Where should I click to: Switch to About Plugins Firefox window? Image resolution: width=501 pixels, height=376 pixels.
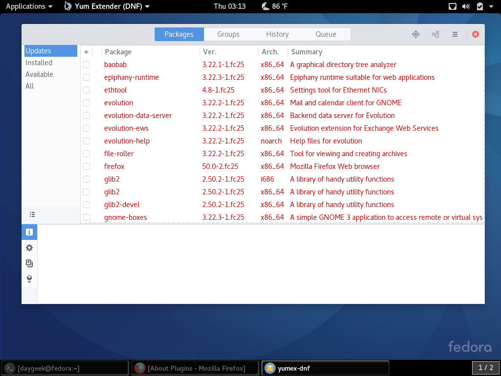tap(195, 368)
